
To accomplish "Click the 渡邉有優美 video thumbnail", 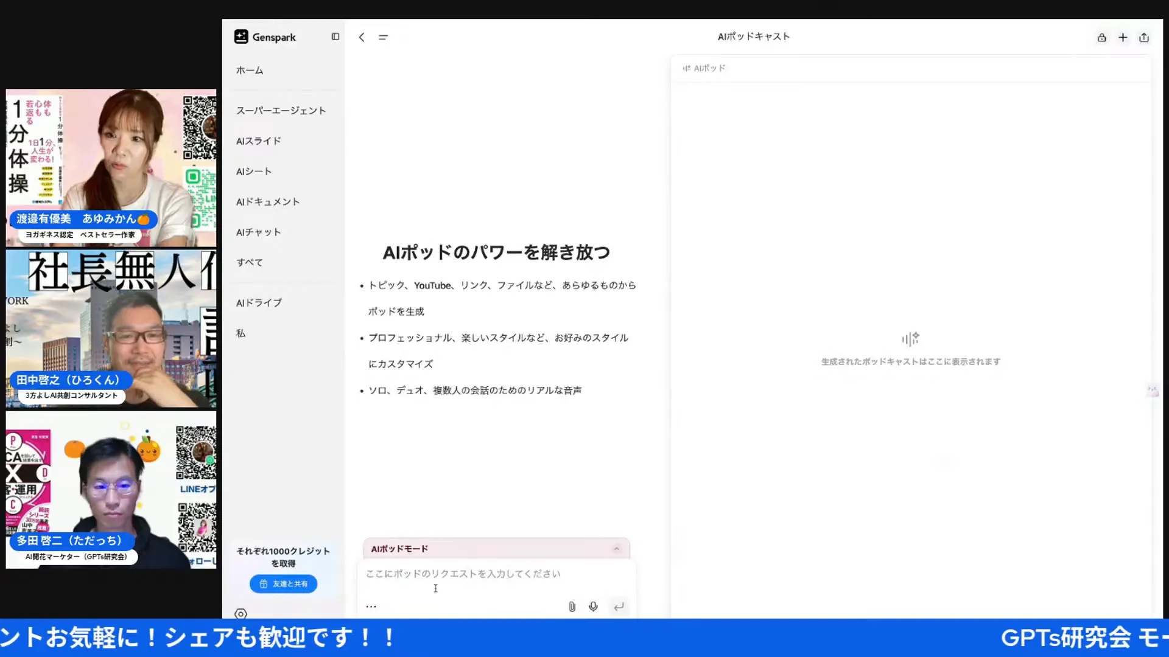I will (x=111, y=168).
